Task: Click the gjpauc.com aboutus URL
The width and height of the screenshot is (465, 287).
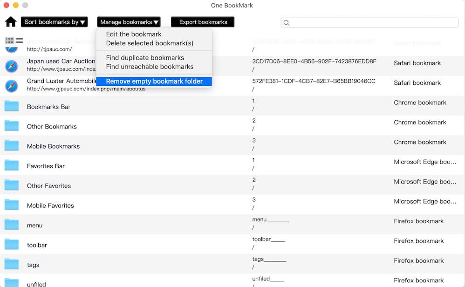Action: click(86, 89)
